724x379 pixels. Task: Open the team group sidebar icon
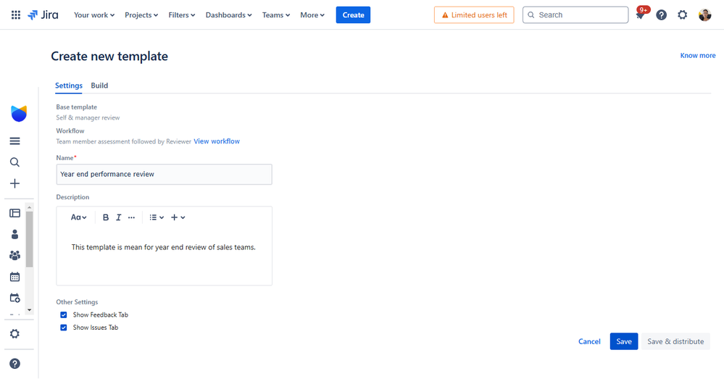tap(14, 255)
